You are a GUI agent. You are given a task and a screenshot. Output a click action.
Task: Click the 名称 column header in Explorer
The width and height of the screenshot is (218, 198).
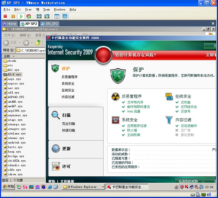[24, 56]
